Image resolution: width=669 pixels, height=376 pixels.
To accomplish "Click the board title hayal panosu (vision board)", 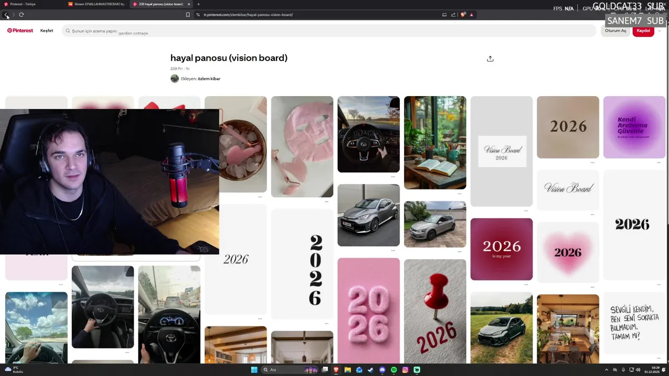I will coord(229,58).
